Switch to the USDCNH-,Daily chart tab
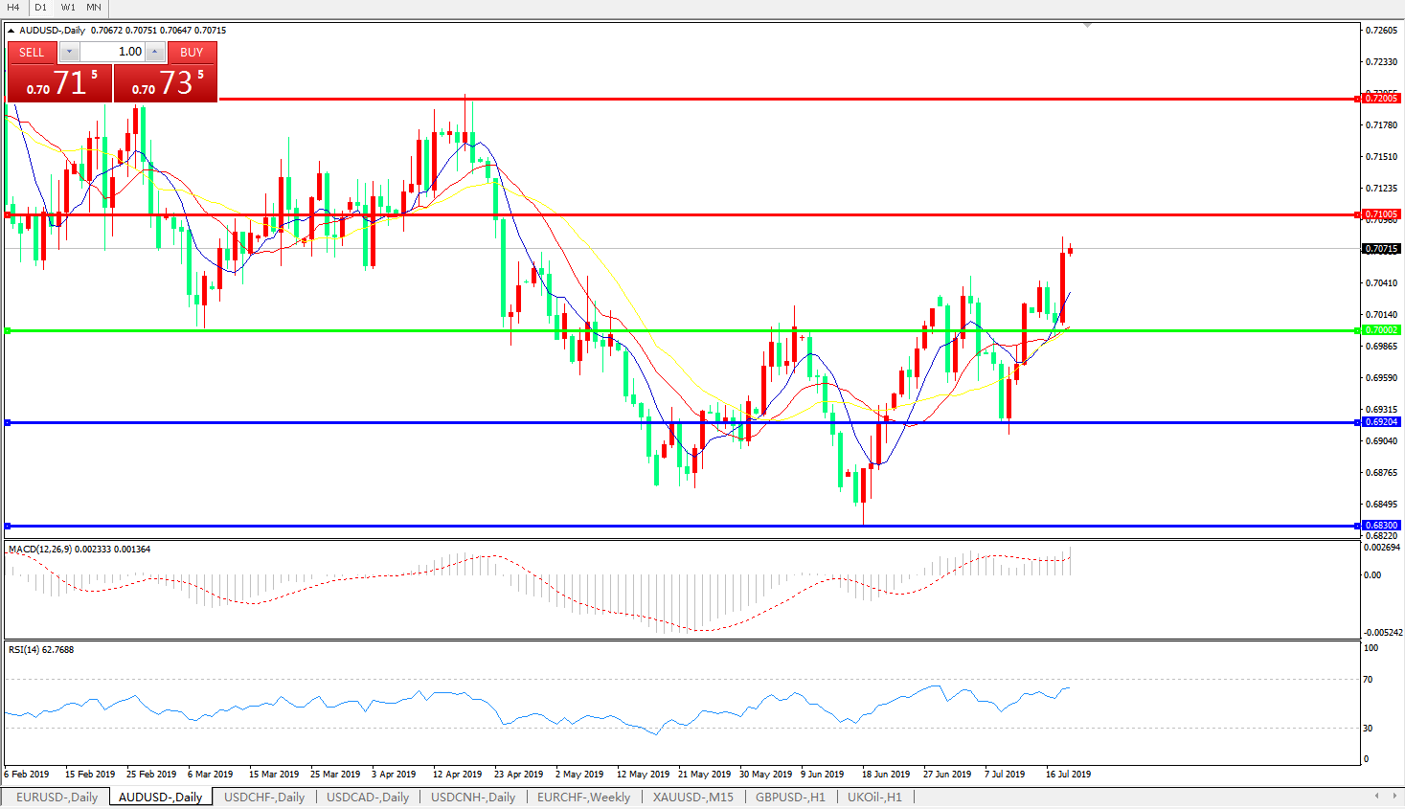The image size is (1405, 809). click(472, 797)
